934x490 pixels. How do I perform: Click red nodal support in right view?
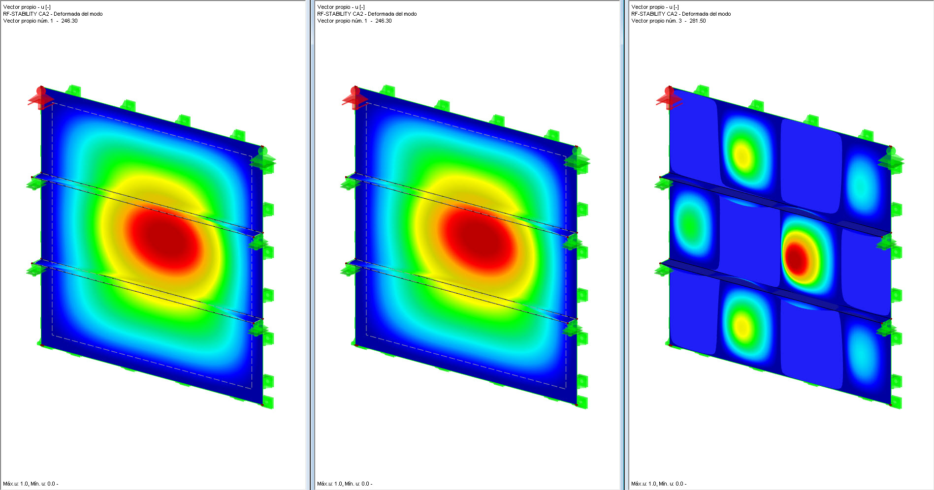pyautogui.click(x=669, y=98)
